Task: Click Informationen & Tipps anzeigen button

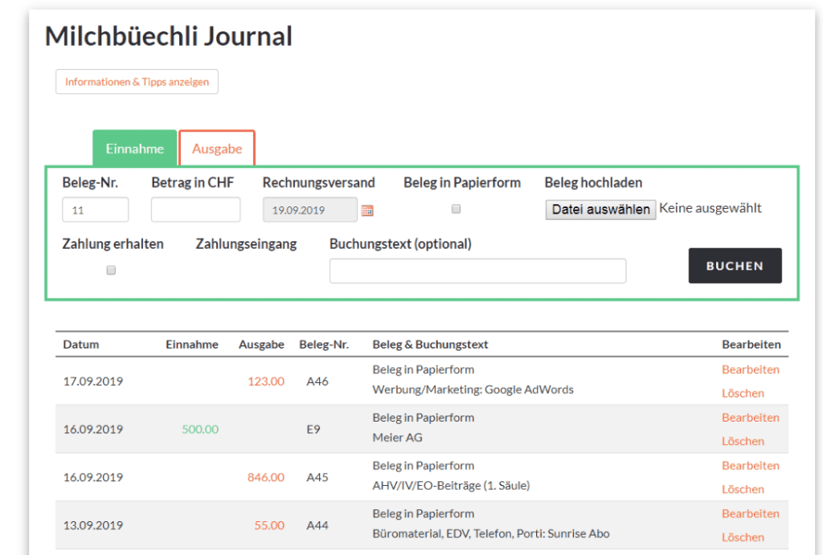Action: coord(137,82)
